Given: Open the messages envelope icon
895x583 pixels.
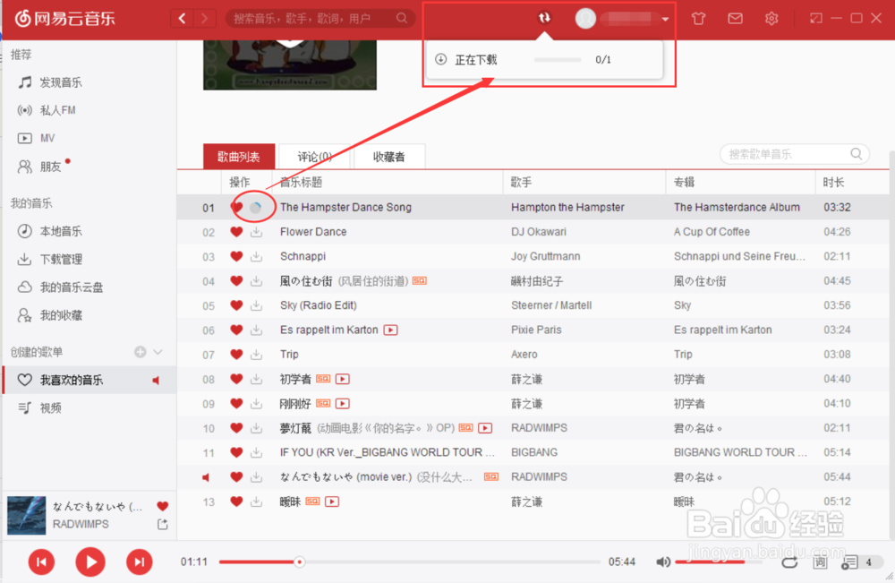Looking at the screenshot, I should 735,18.
